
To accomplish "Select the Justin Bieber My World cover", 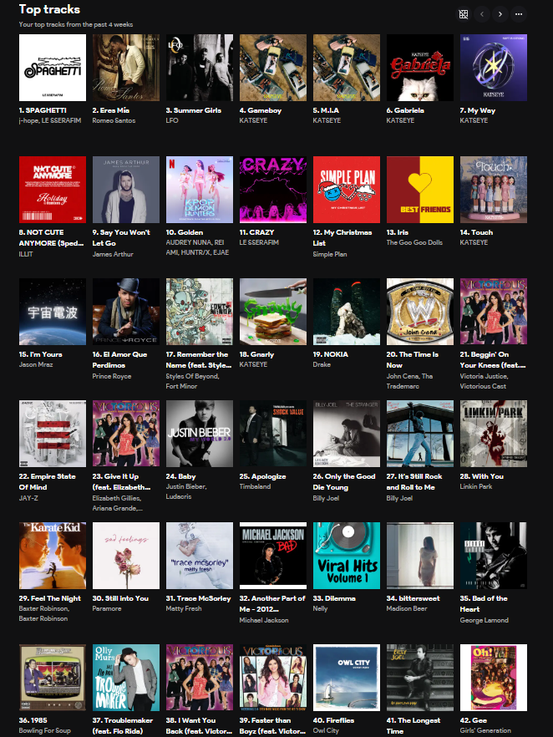I will (199, 434).
